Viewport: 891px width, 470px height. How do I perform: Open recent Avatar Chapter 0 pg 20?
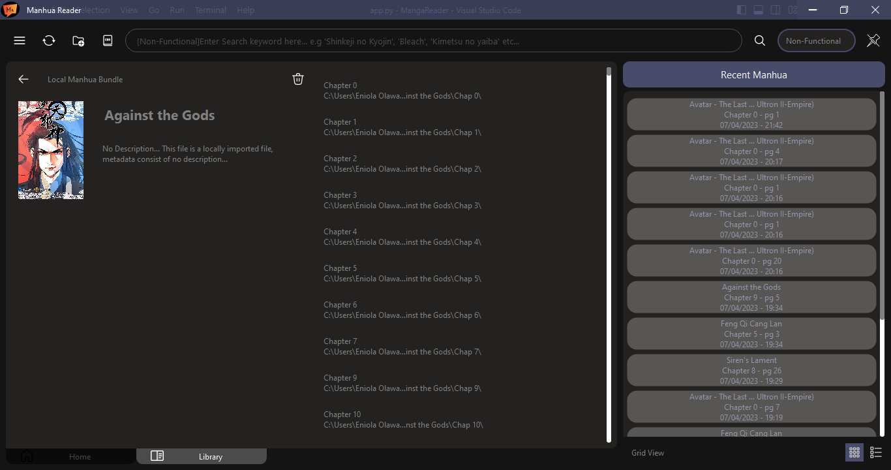[751, 261]
